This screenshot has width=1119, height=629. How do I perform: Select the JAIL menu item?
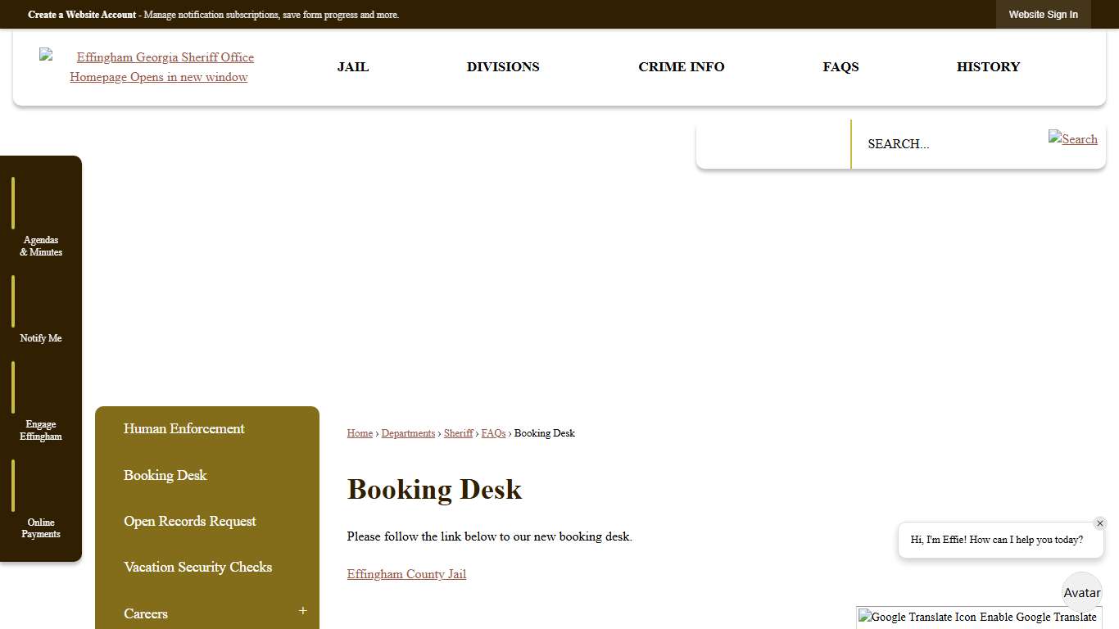pos(353,66)
